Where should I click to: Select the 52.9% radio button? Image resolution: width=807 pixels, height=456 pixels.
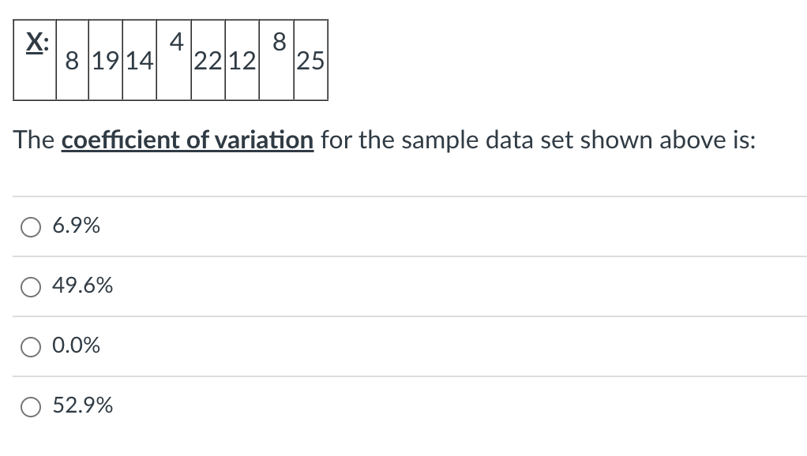(30, 406)
